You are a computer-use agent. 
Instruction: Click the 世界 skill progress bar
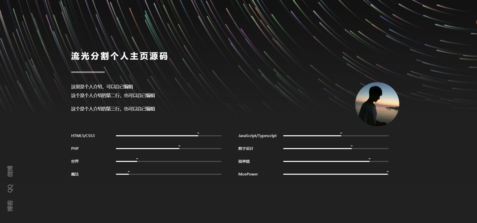169,161
